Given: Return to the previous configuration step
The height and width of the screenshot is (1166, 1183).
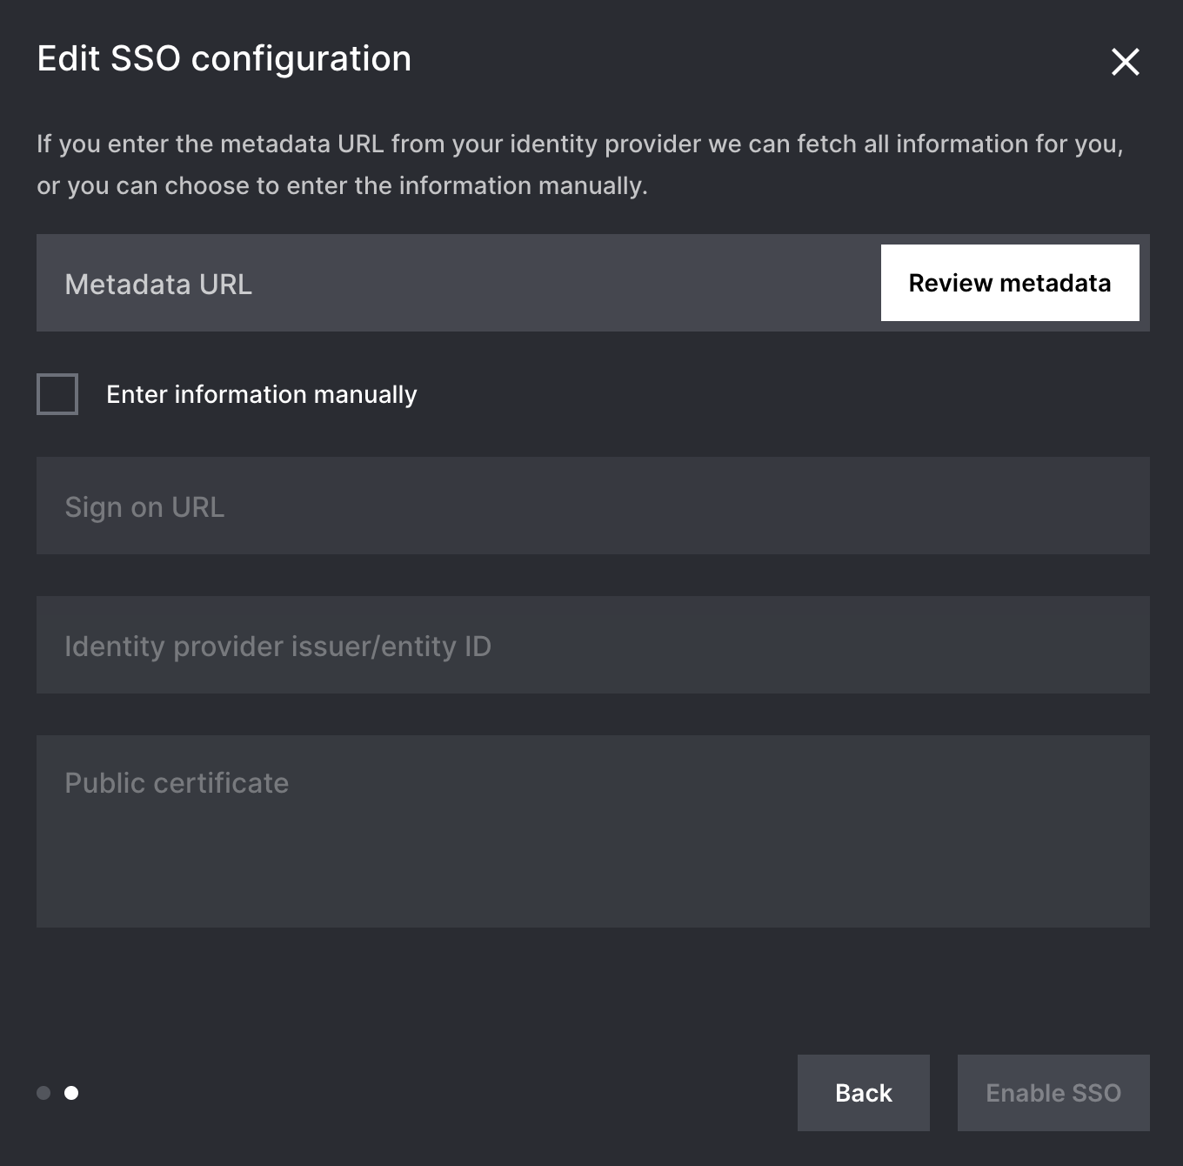Looking at the screenshot, I should click(863, 1093).
